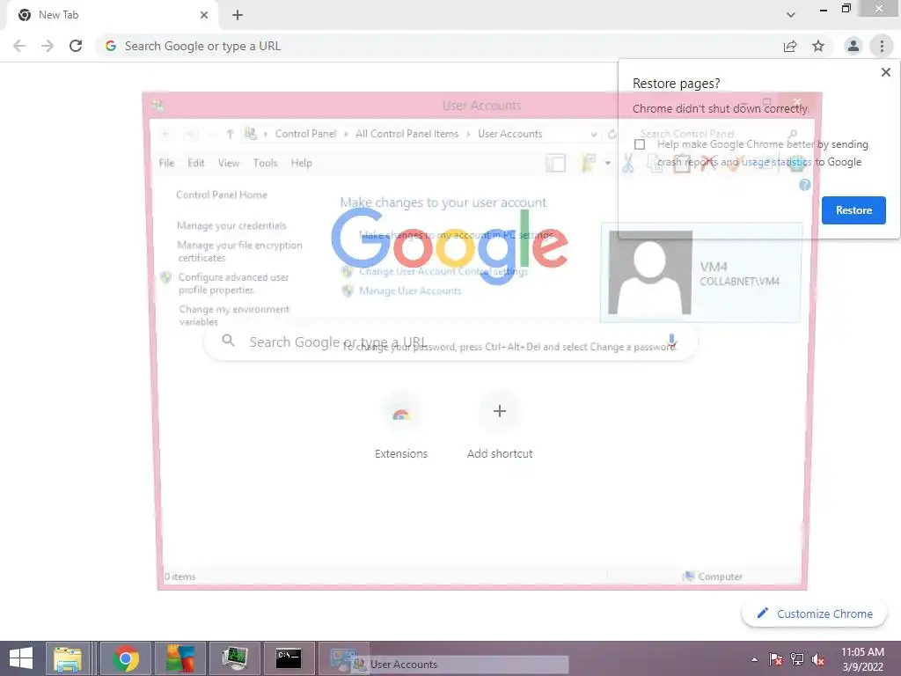Open the tab search chevron

(791, 15)
